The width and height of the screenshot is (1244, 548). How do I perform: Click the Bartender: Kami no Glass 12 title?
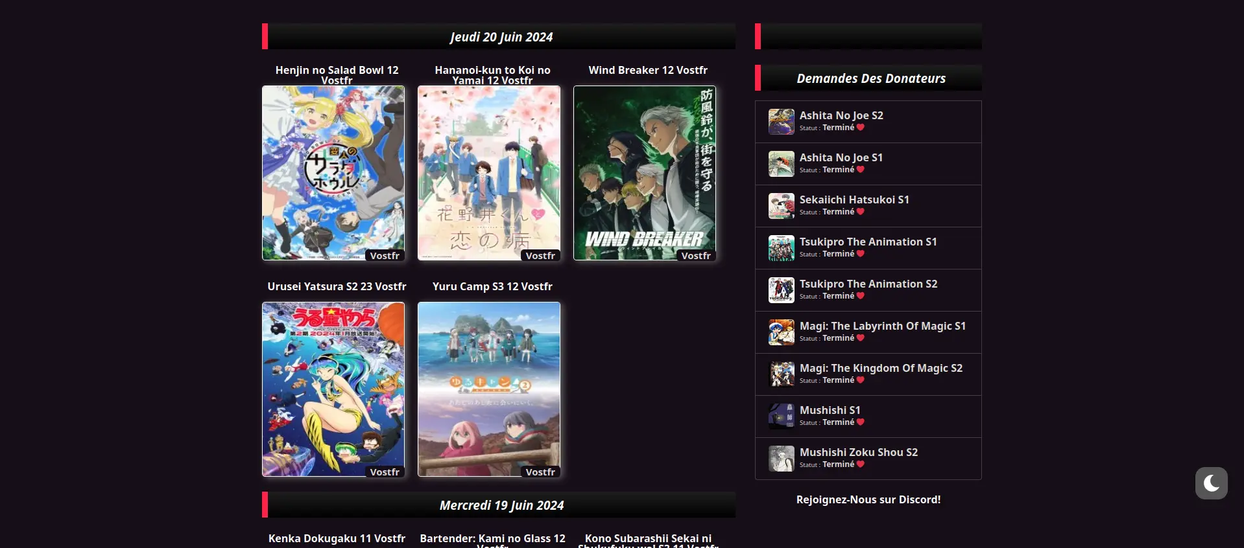492,540
